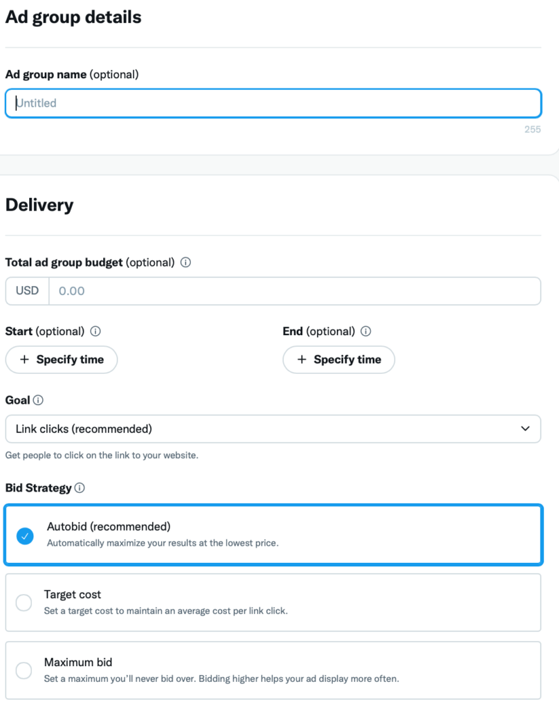This screenshot has width=559, height=709.
Task: Open the Link clicks goal dropdown
Action: point(273,429)
